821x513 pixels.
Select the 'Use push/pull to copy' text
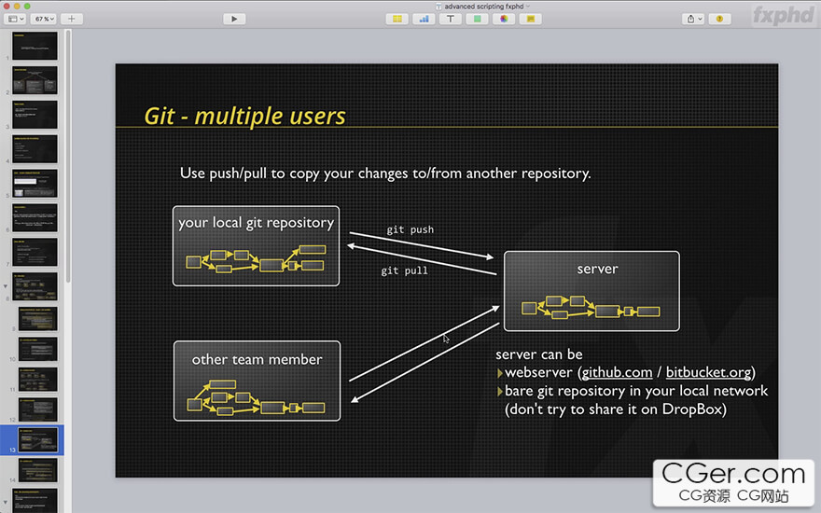[x=385, y=173]
